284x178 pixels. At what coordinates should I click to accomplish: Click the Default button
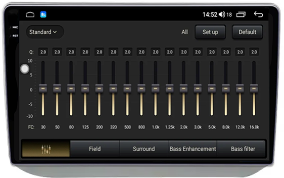tap(247, 32)
